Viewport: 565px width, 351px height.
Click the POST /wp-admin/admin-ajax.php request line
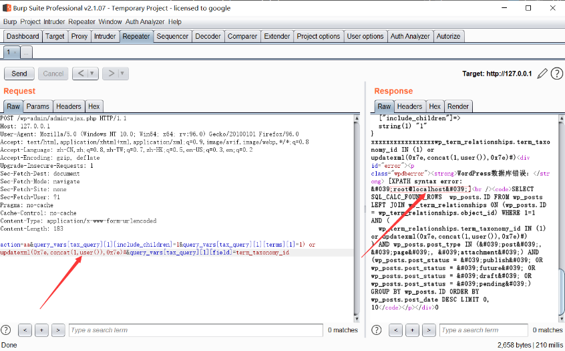tap(63, 118)
